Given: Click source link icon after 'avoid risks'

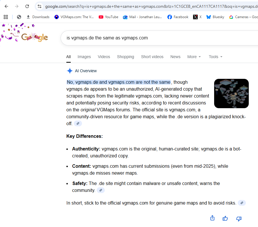Looking at the screenshot, I should coord(242,203).
